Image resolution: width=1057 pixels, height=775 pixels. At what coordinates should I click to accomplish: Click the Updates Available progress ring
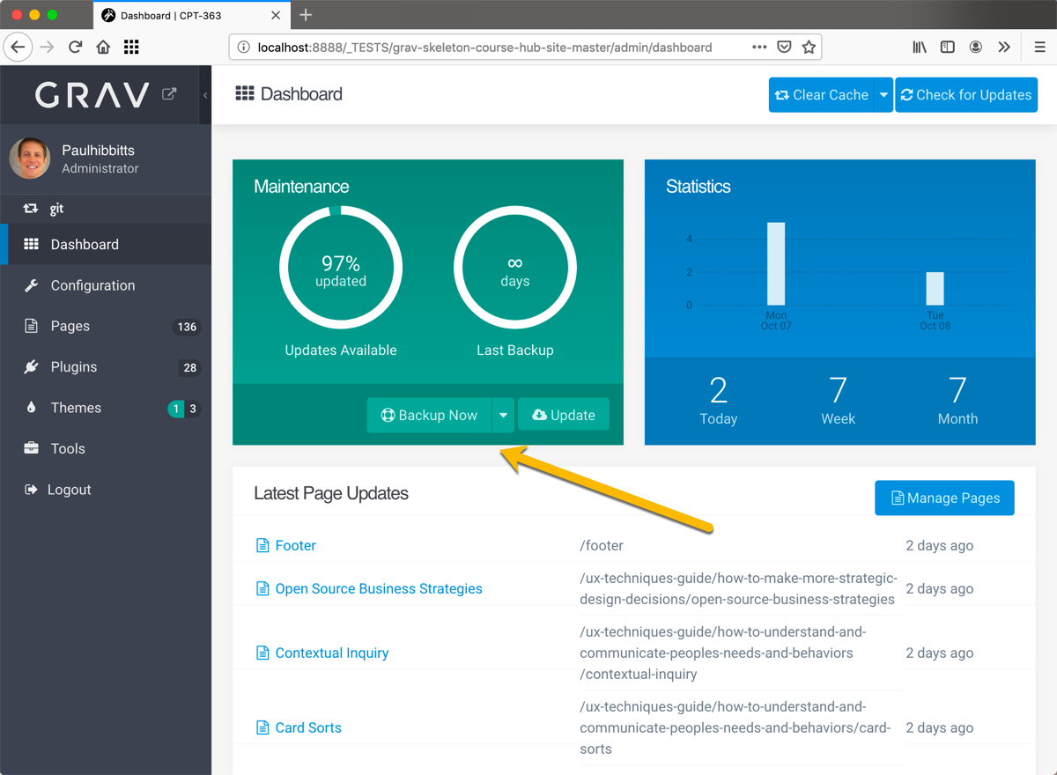(x=341, y=267)
